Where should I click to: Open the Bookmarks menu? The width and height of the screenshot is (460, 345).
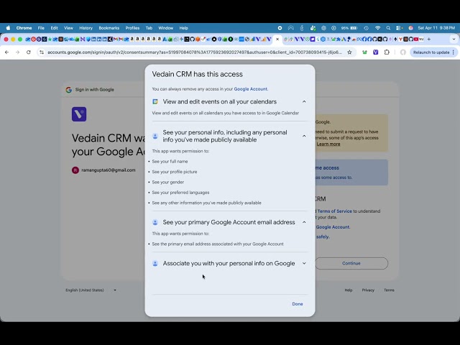(x=109, y=28)
